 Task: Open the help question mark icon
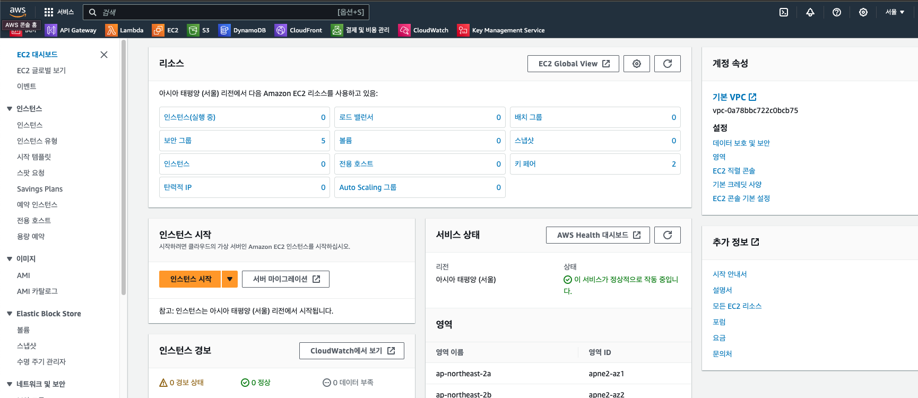click(837, 12)
